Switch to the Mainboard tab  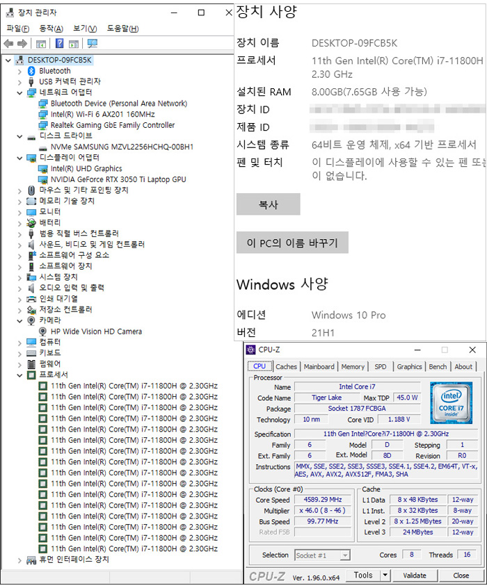[319, 367]
